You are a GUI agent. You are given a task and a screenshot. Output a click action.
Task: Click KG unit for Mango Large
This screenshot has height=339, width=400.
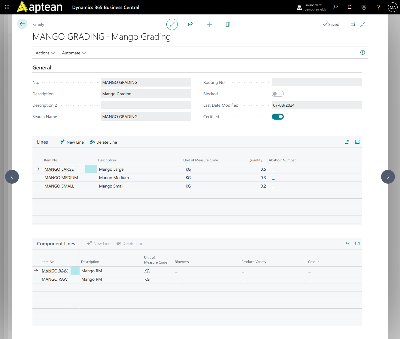click(188, 169)
